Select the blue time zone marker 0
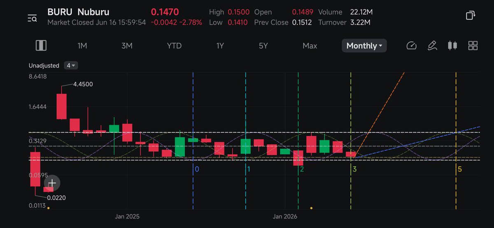This screenshot has height=228, width=494. [x=197, y=169]
